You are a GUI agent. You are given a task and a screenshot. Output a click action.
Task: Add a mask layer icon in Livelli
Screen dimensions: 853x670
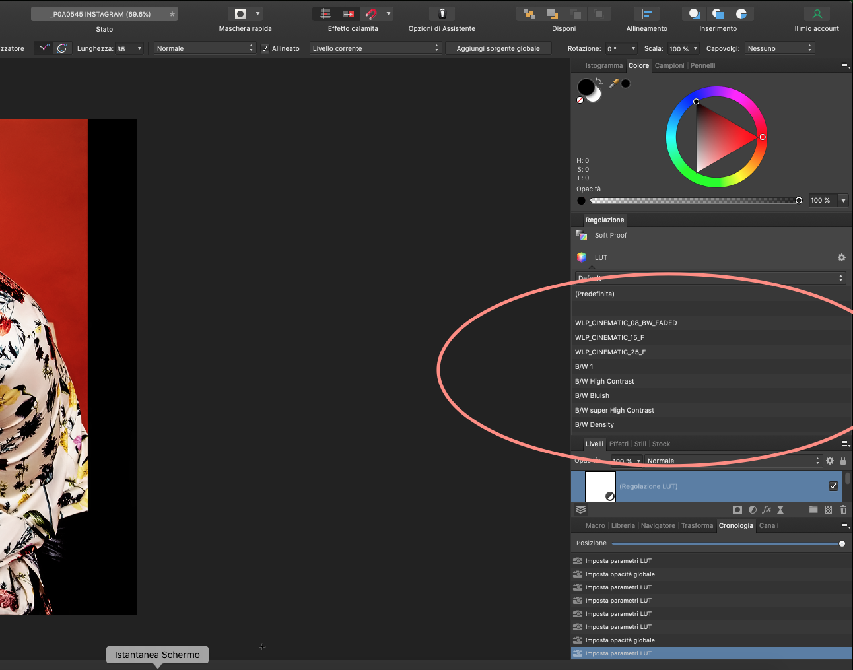click(737, 510)
